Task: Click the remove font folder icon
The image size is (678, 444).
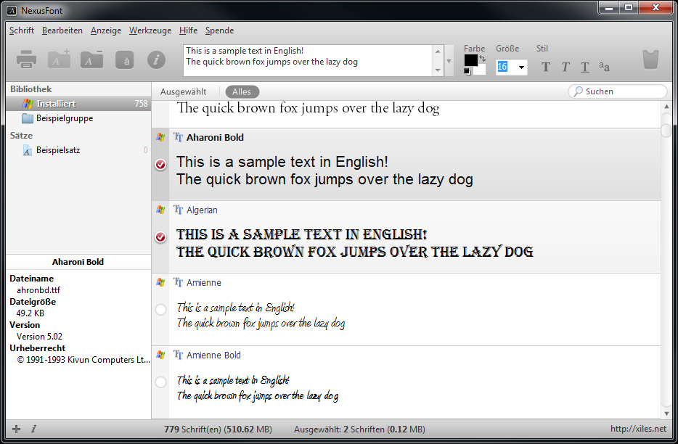Action: click(x=91, y=59)
